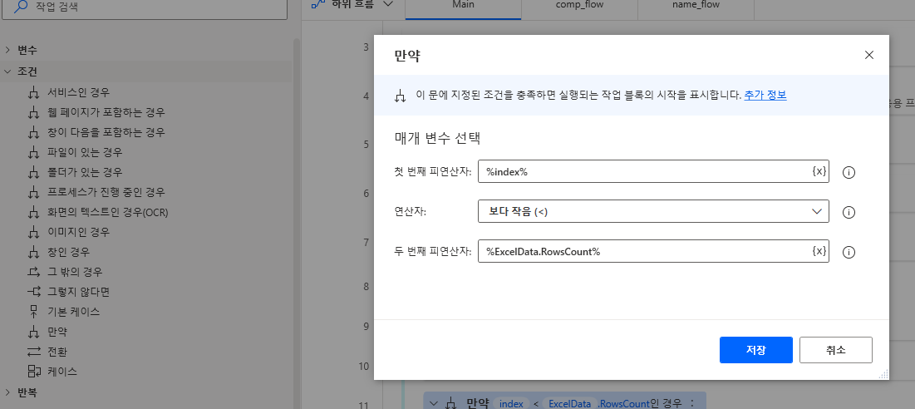Open the 하위 흐름 dropdown
The image size is (915, 409).
coord(388,4)
